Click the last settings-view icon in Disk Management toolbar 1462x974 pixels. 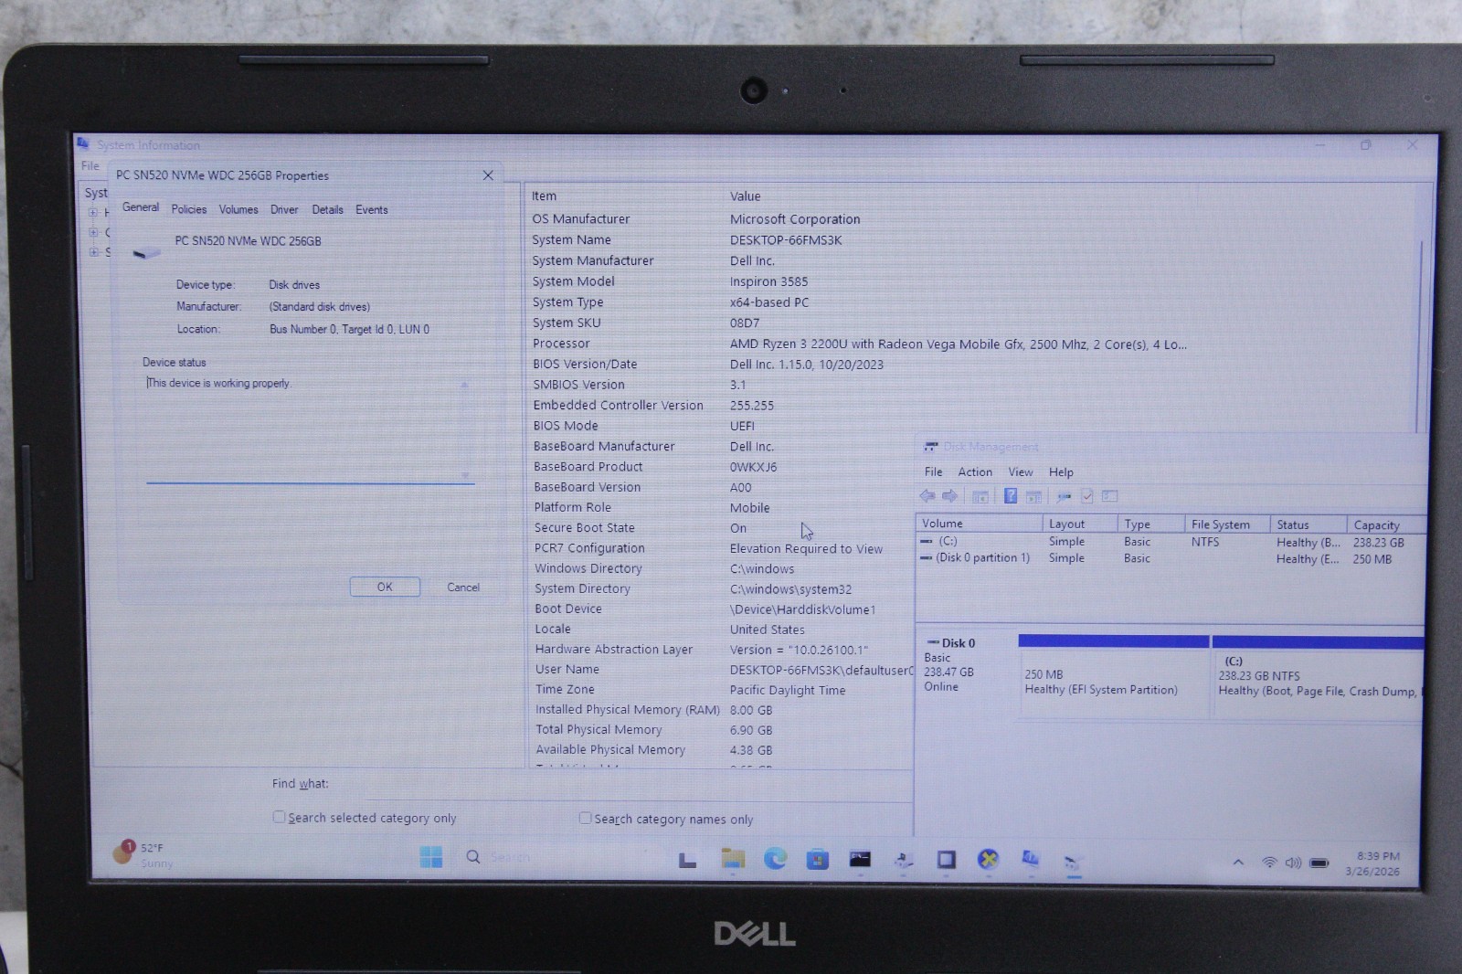[x=1110, y=496]
